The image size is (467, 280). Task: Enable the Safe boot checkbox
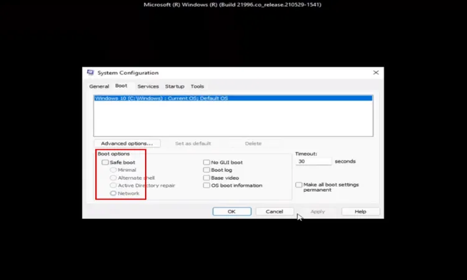click(105, 162)
